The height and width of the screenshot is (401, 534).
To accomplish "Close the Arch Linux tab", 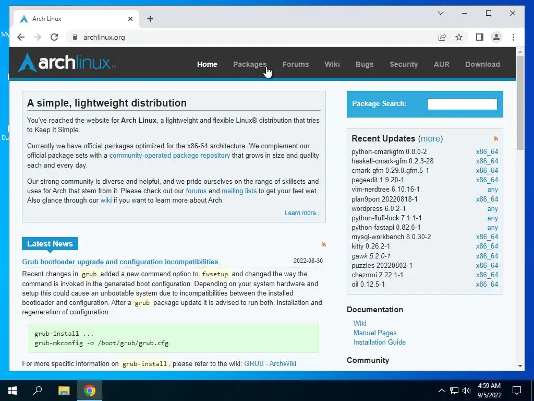I will [130, 19].
